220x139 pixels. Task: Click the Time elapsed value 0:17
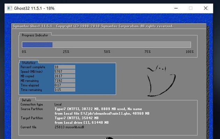coord(65,85)
